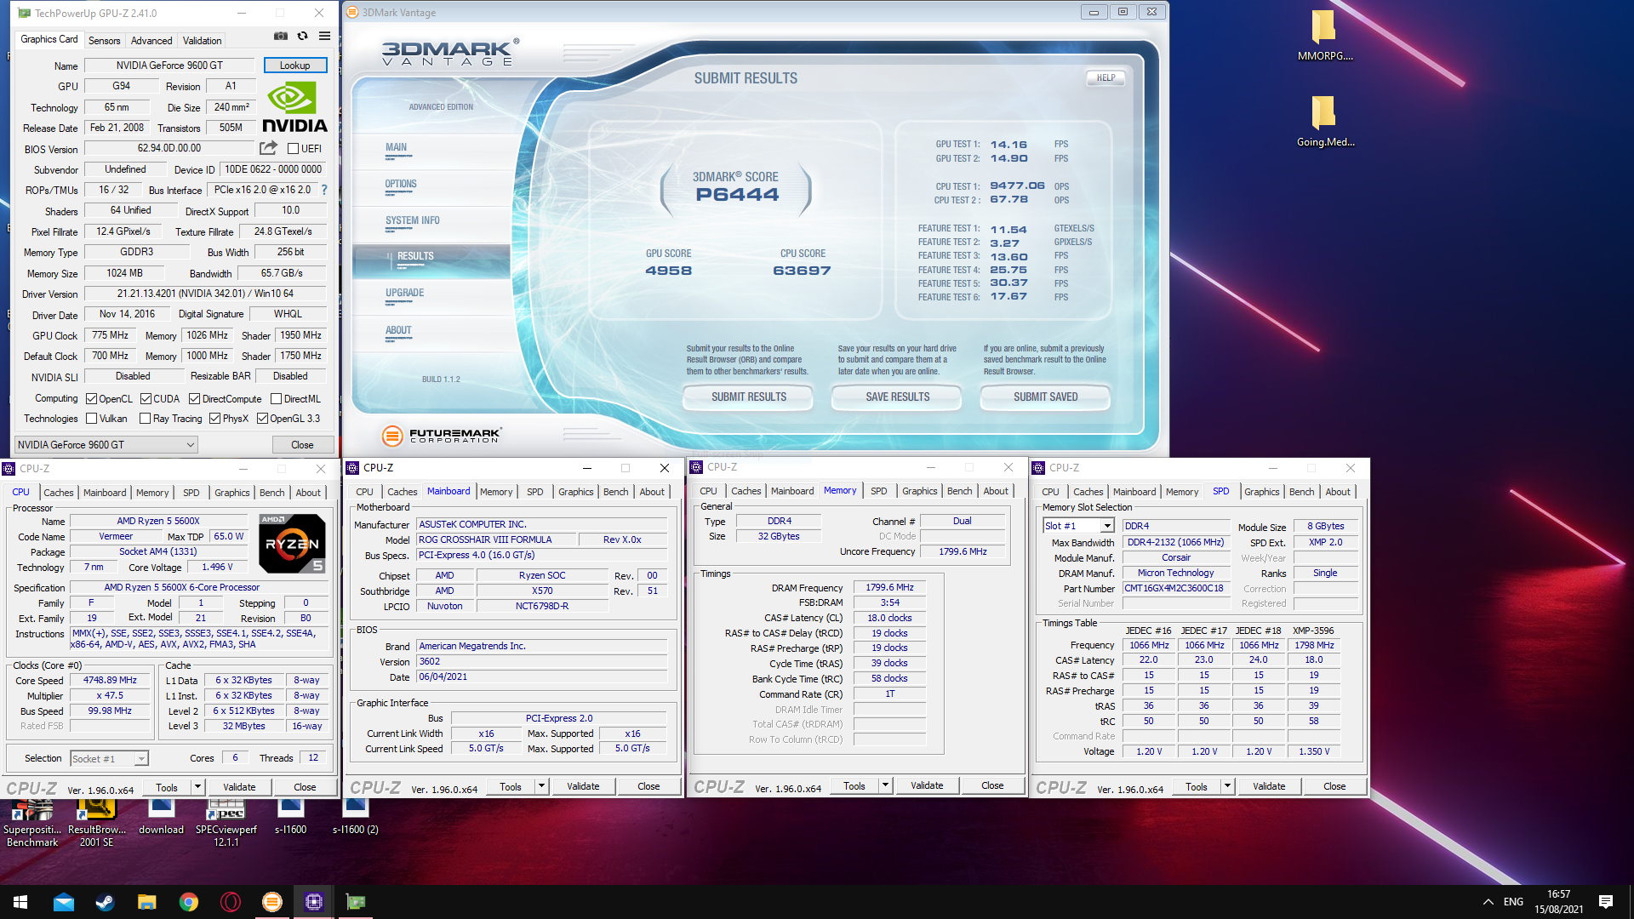This screenshot has height=919, width=1634.
Task: Open the Going.Med folder on desktop
Action: pos(1324,121)
